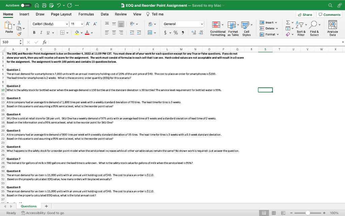The height and width of the screenshot is (216, 345).
Task: Open the Sort & Filter menu
Action: (301, 29)
